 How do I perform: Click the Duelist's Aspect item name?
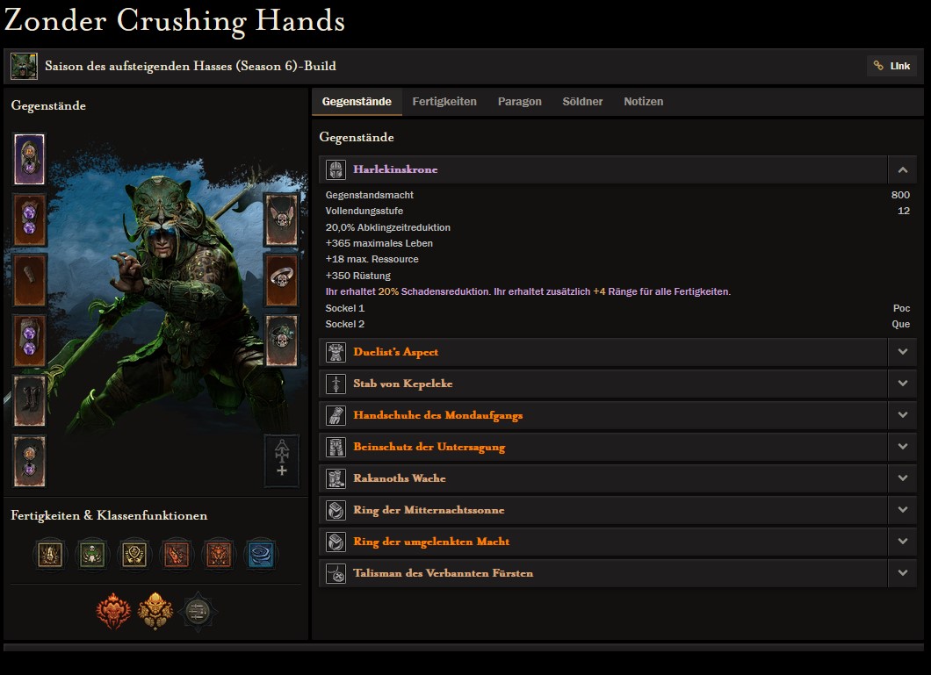[396, 352]
